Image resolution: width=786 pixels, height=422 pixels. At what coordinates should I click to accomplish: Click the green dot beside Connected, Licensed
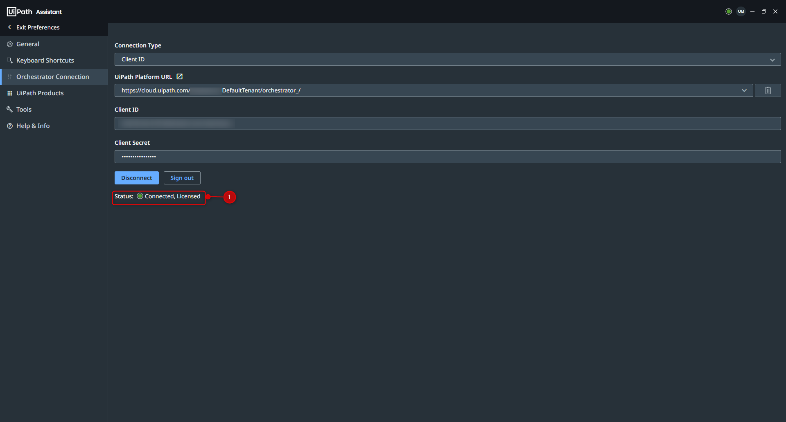(x=140, y=196)
